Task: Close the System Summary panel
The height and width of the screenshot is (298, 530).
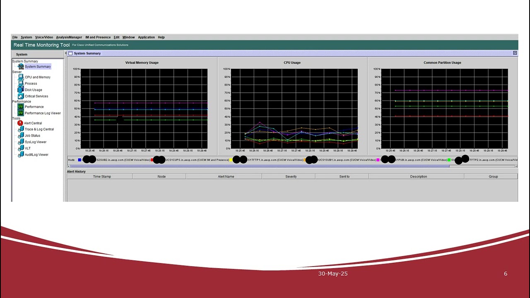Action: pos(515,53)
